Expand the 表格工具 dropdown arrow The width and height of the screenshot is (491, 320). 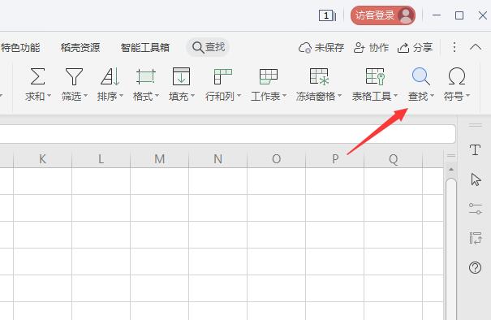395,95
